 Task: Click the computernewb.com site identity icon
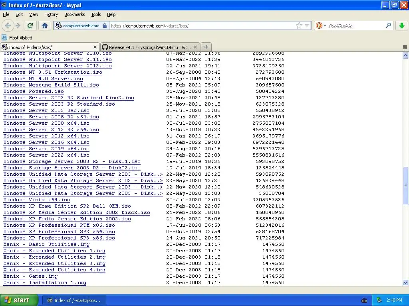[59, 25]
